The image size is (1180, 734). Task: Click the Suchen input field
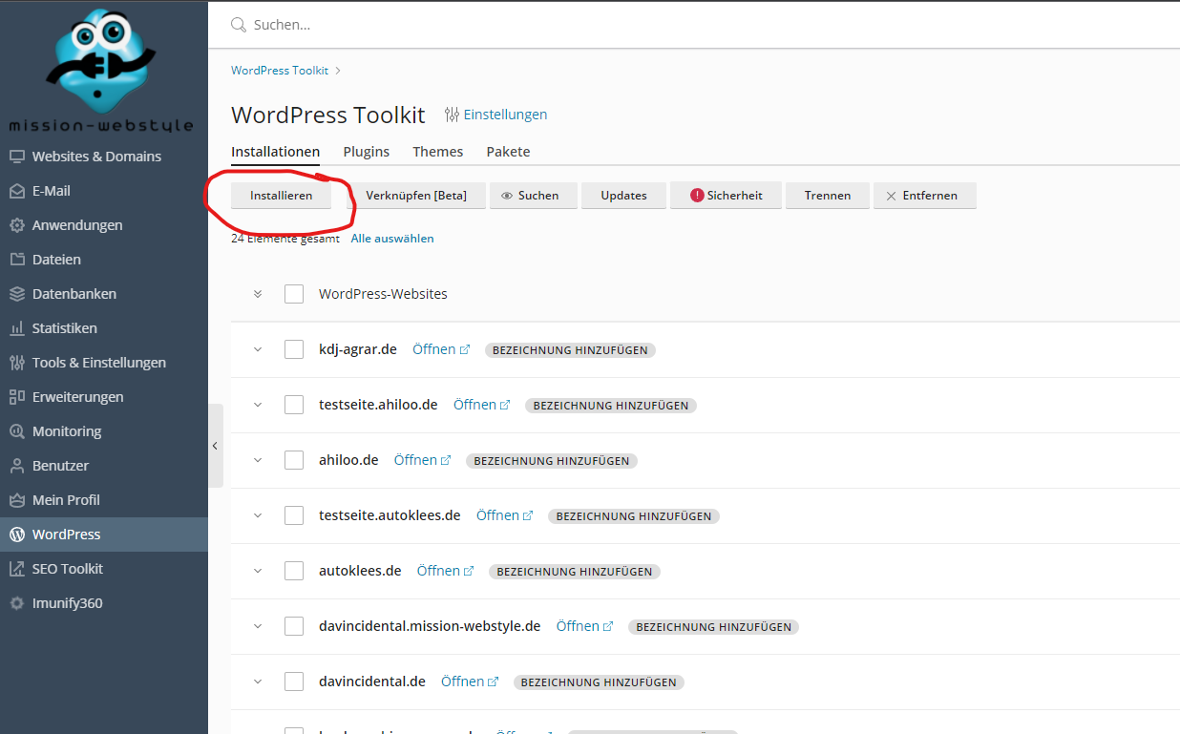668,25
